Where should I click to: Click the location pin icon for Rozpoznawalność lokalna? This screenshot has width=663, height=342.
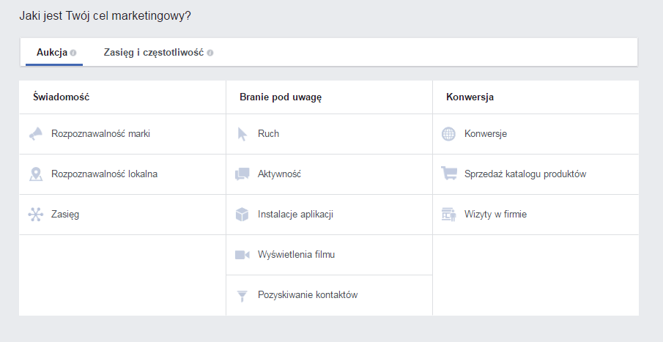[36, 174]
